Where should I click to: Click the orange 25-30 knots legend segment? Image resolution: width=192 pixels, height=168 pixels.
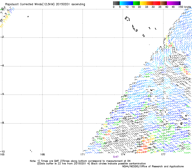click(150, 3)
